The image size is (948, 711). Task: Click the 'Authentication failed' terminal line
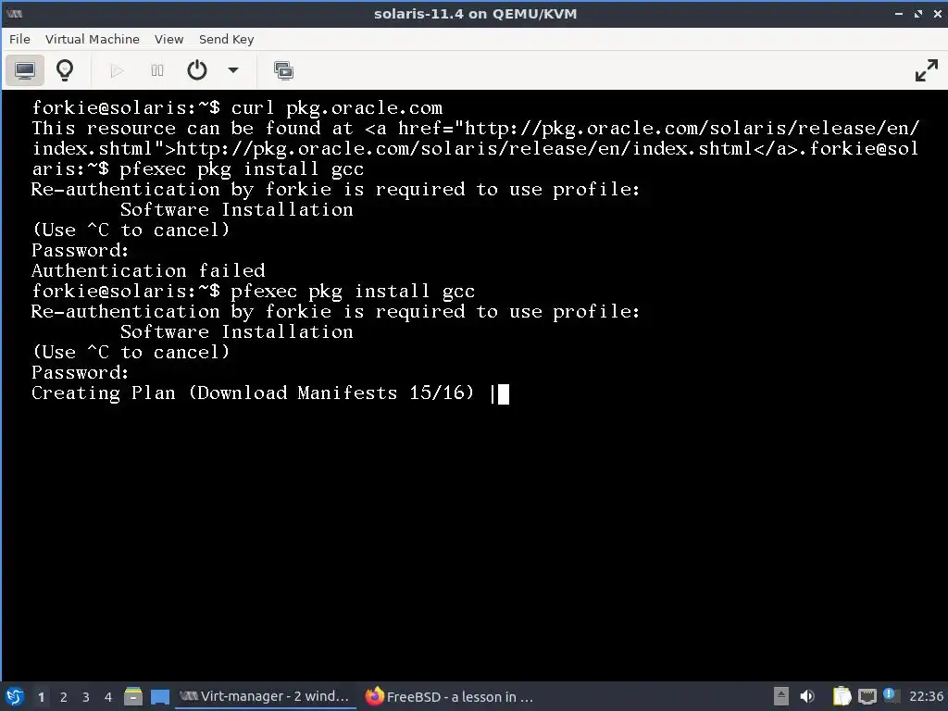[148, 270]
